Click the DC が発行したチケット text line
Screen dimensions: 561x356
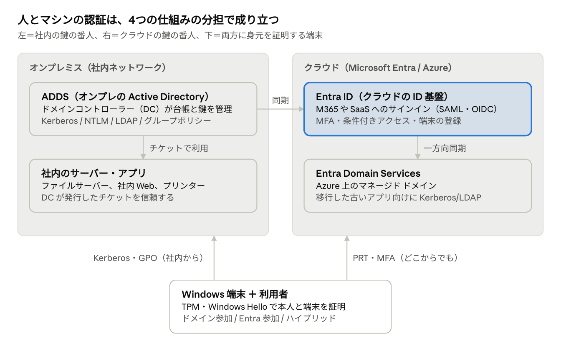pyautogui.click(x=108, y=197)
